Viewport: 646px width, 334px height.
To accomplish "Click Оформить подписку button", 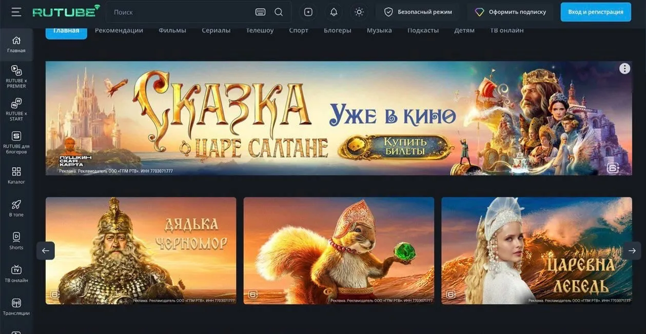I will point(510,12).
